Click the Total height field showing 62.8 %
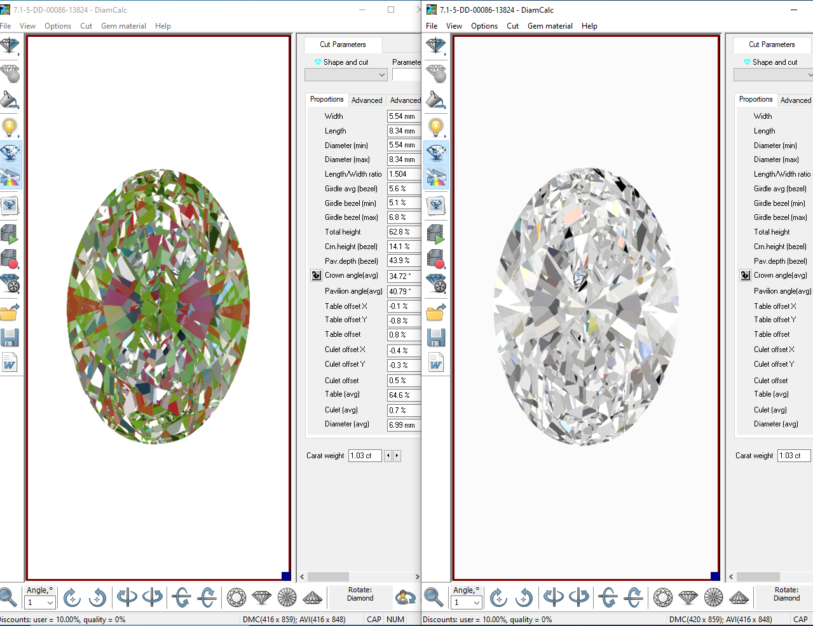The height and width of the screenshot is (626, 813). [x=404, y=232]
